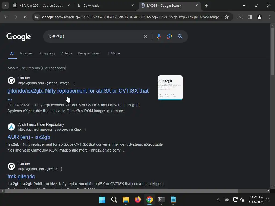Open File Explorer from taskbar

pos(126,200)
